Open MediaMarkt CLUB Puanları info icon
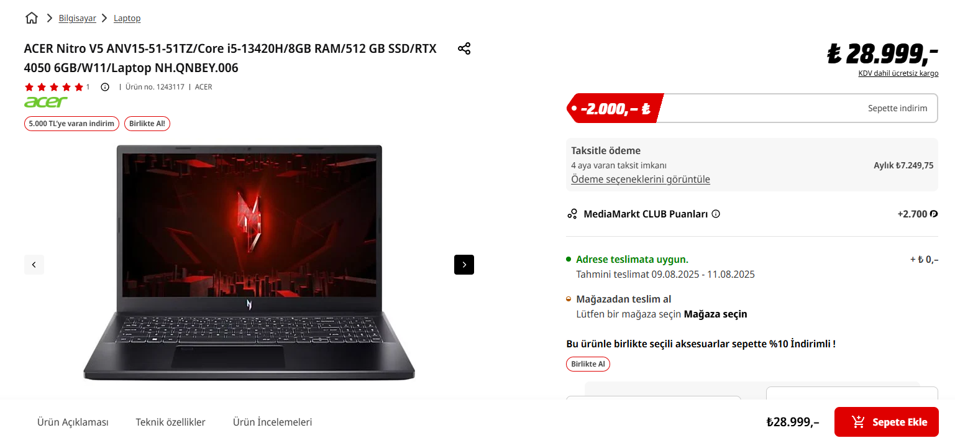955x443 pixels. pos(716,214)
